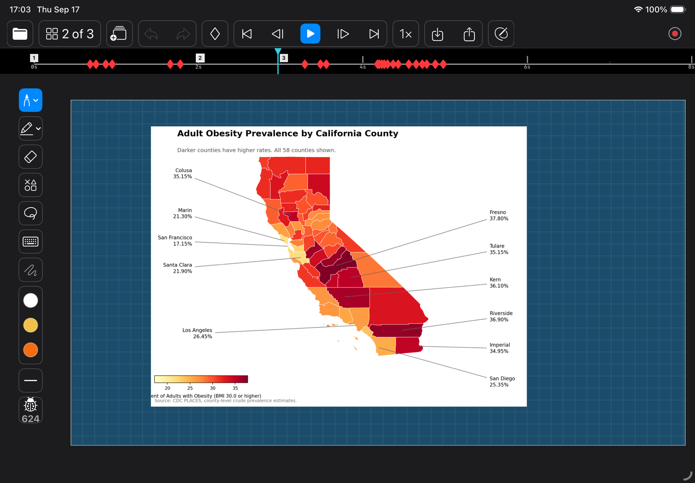The width and height of the screenshot is (695, 483).
Task: Open the scenes overview '2 of 3'
Action: pyautogui.click(x=70, y=34)
